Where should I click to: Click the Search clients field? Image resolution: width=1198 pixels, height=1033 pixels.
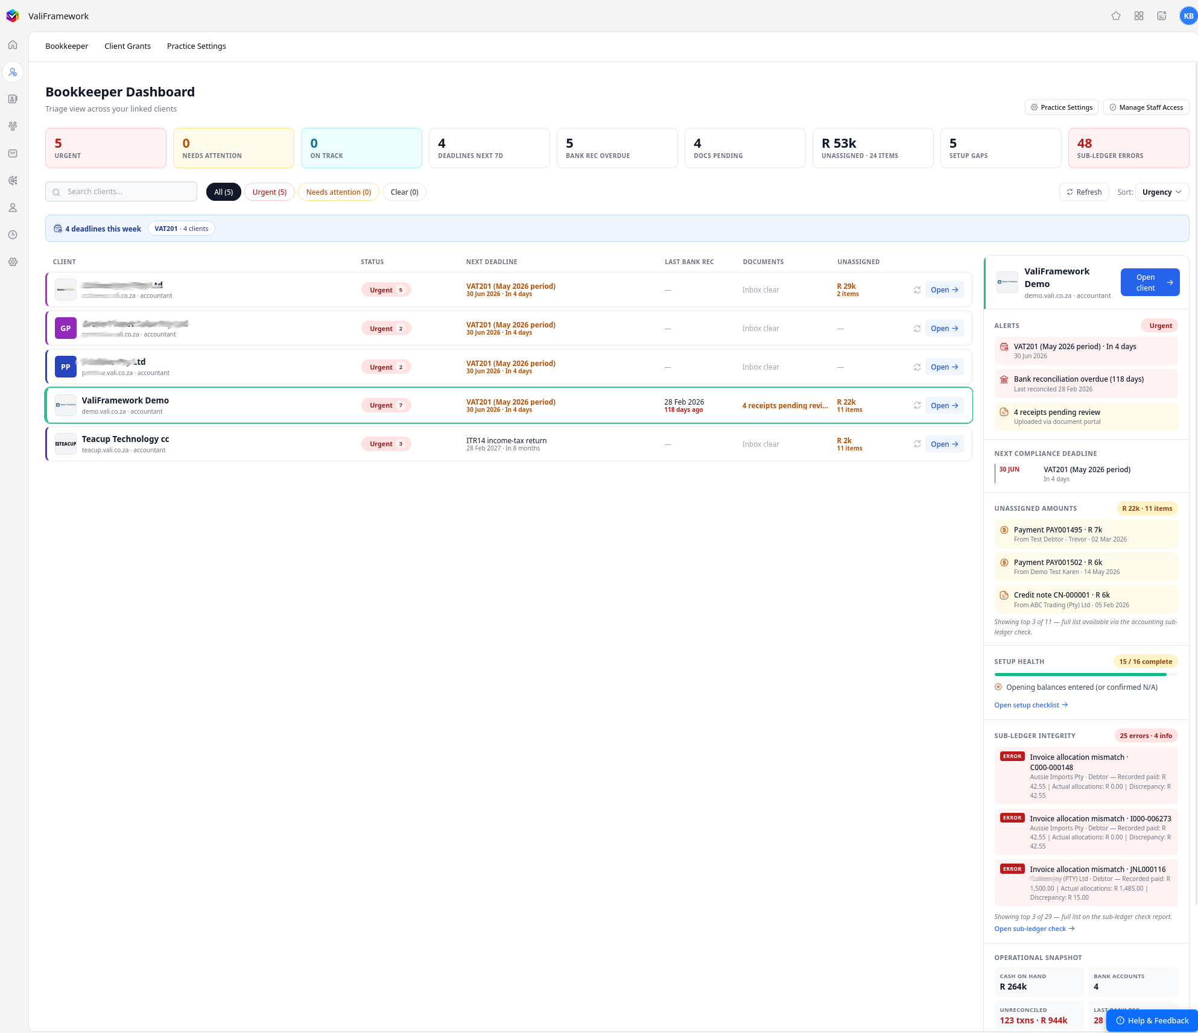(121, 191)
